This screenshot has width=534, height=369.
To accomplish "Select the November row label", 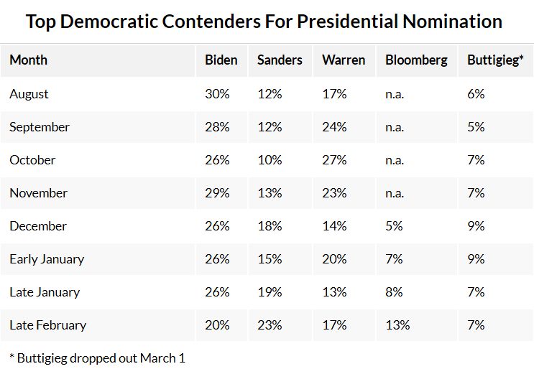I will click(x=38, y=193).
